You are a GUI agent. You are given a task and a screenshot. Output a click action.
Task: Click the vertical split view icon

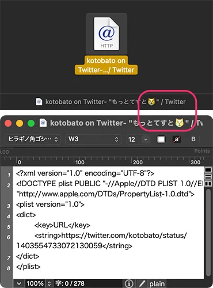pyautogui.click(x=208, y=184)
